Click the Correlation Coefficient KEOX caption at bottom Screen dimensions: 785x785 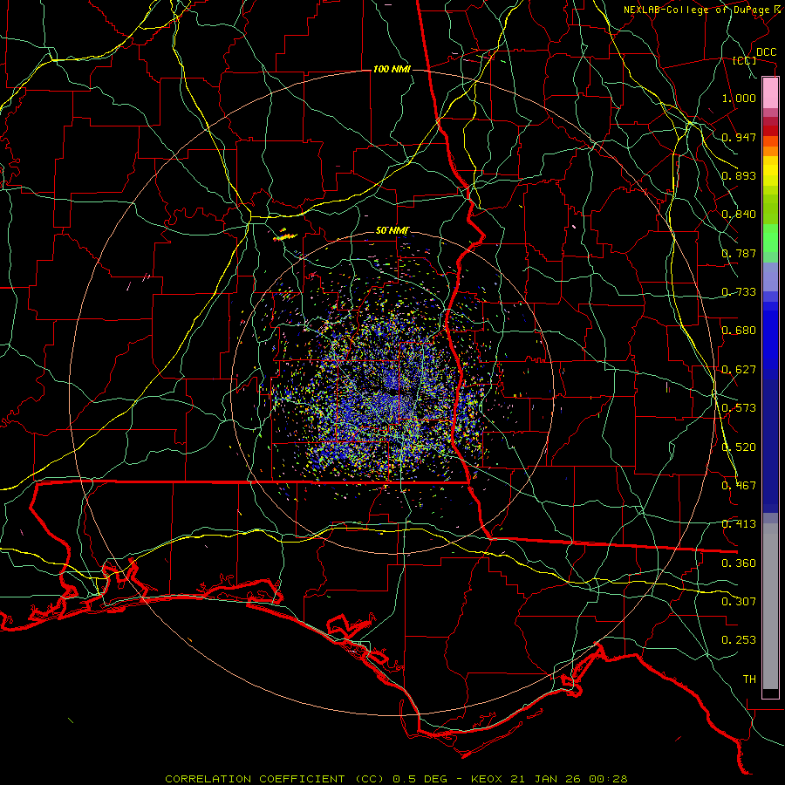(x=396, y=779)
